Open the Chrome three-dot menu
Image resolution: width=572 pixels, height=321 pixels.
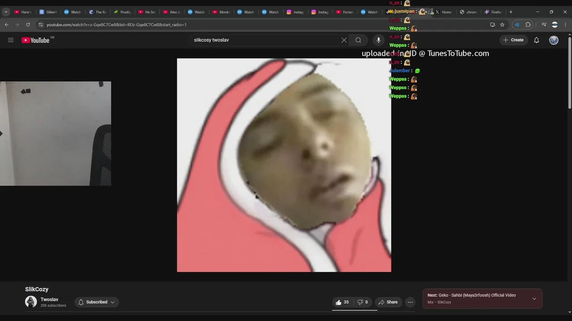coord(565,25)
